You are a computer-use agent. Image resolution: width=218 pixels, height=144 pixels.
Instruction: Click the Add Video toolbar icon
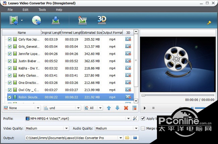pyautogui.click(x=14, y=21)
